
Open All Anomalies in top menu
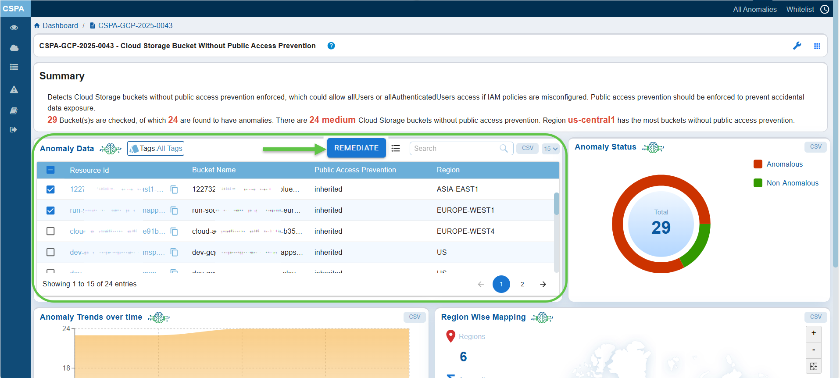754,9
